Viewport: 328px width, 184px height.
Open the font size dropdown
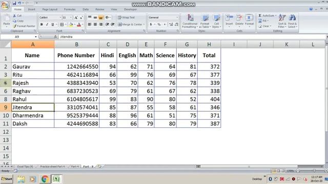tap(71, 17)
